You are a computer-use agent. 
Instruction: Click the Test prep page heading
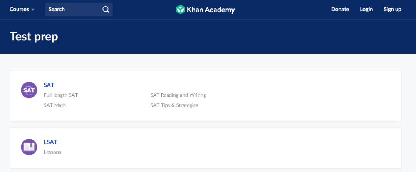pos(34,37)
